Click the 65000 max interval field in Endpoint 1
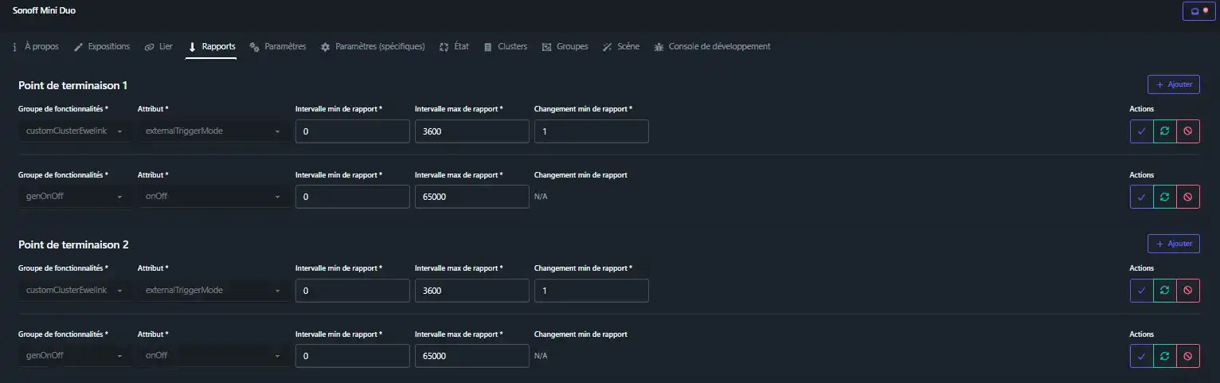This screenshot has width=1220, height=383. pyautogui.click(x=471, y=197)
